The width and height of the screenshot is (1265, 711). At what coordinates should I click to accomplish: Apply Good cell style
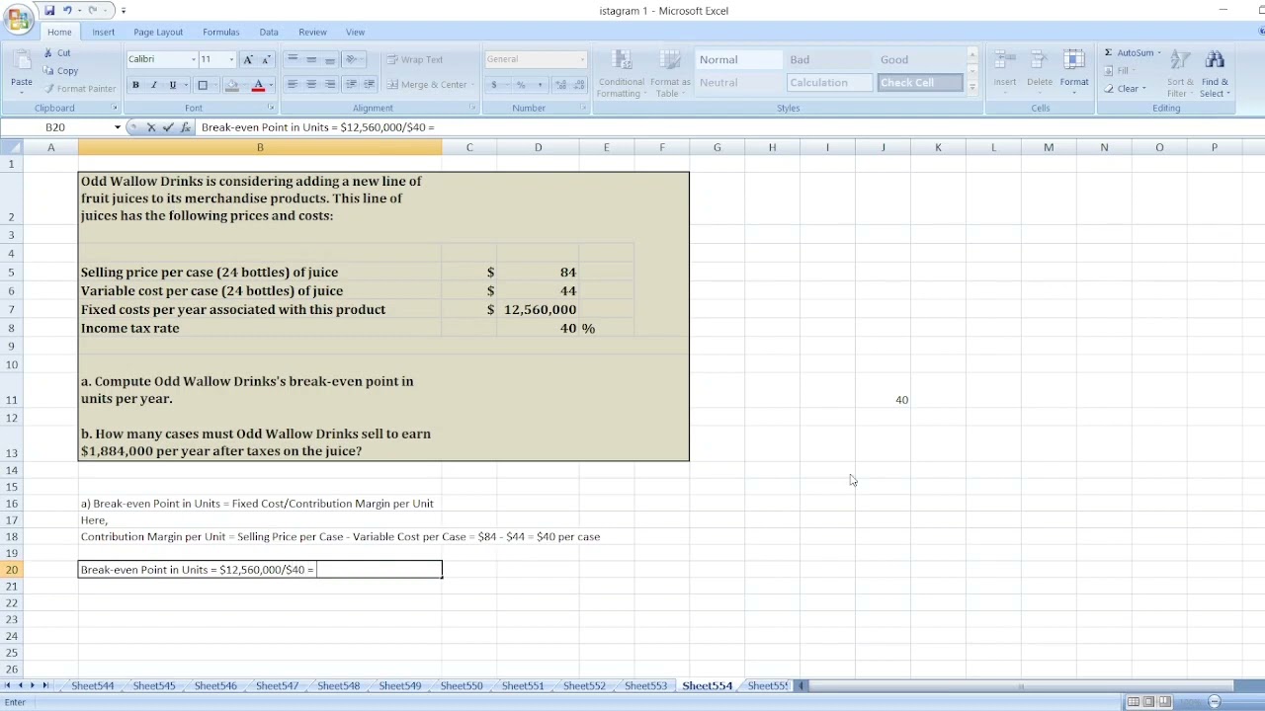pos(921,60)
